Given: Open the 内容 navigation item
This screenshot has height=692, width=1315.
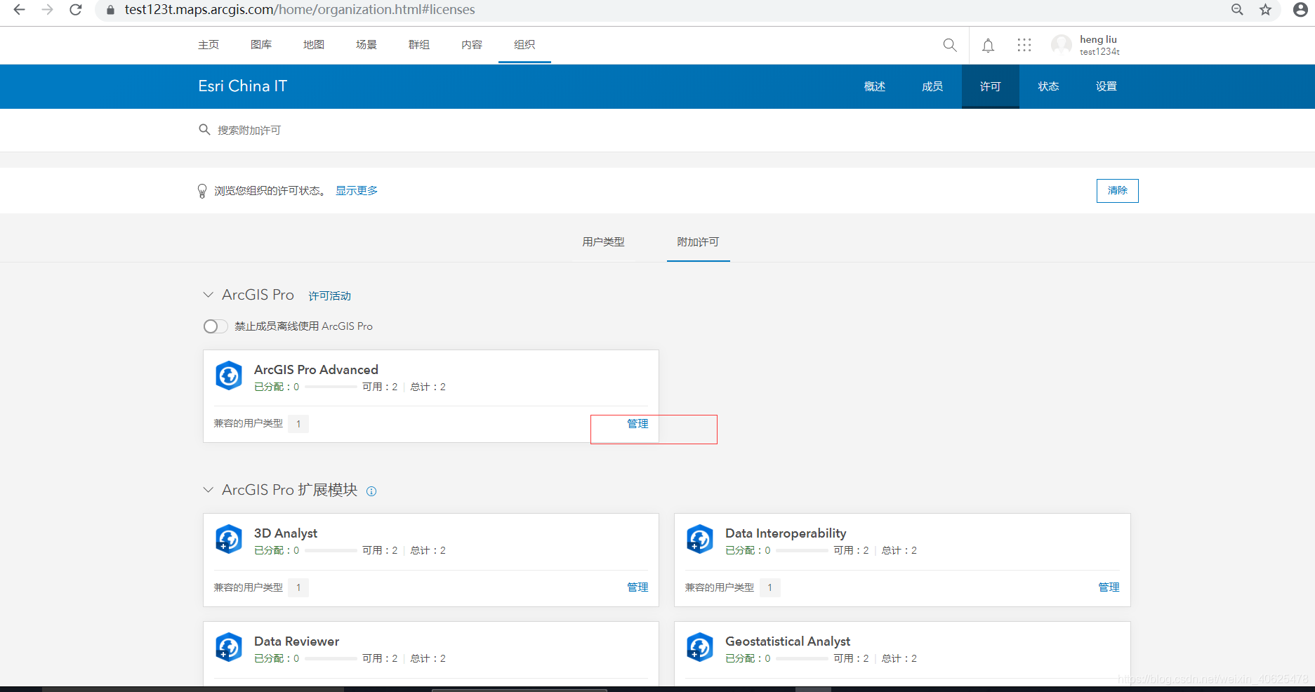Looking at the screenshot, I should 472,45.
